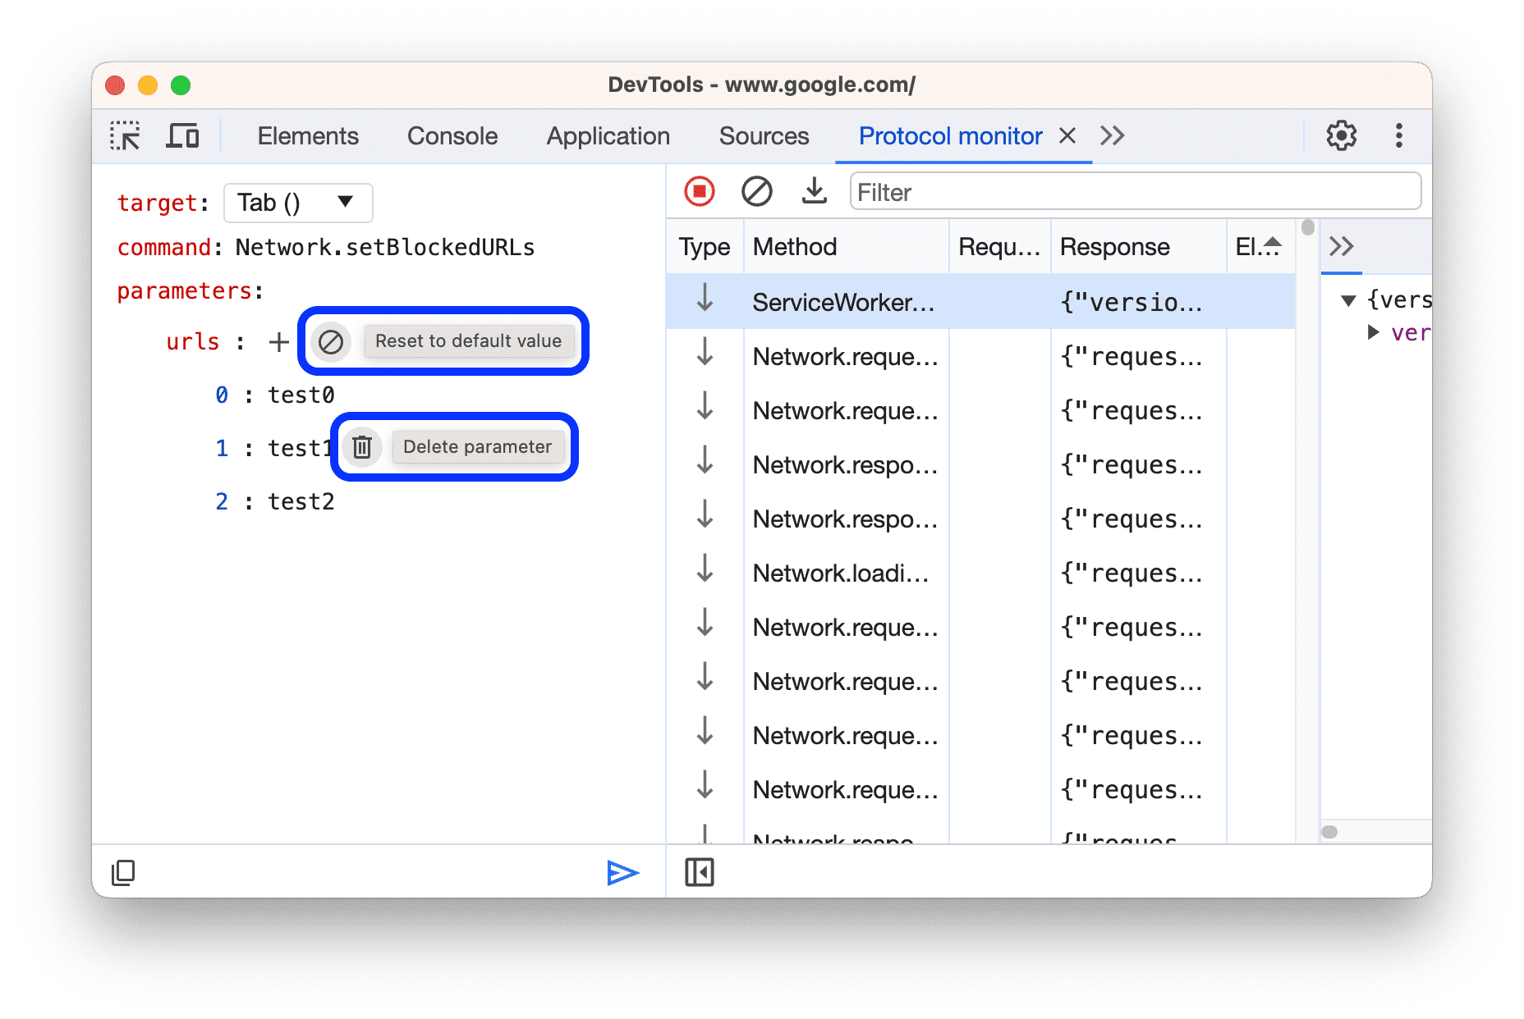Select the inspect element tool

tap(124, 135)
